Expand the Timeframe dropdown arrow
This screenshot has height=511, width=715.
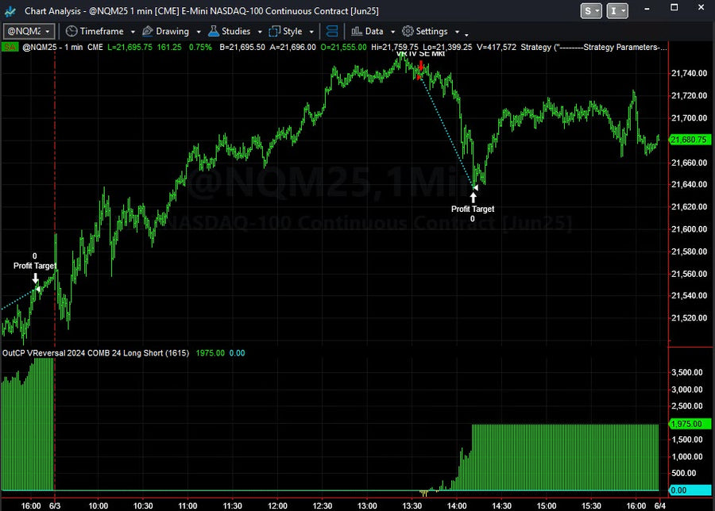(133, 32)
